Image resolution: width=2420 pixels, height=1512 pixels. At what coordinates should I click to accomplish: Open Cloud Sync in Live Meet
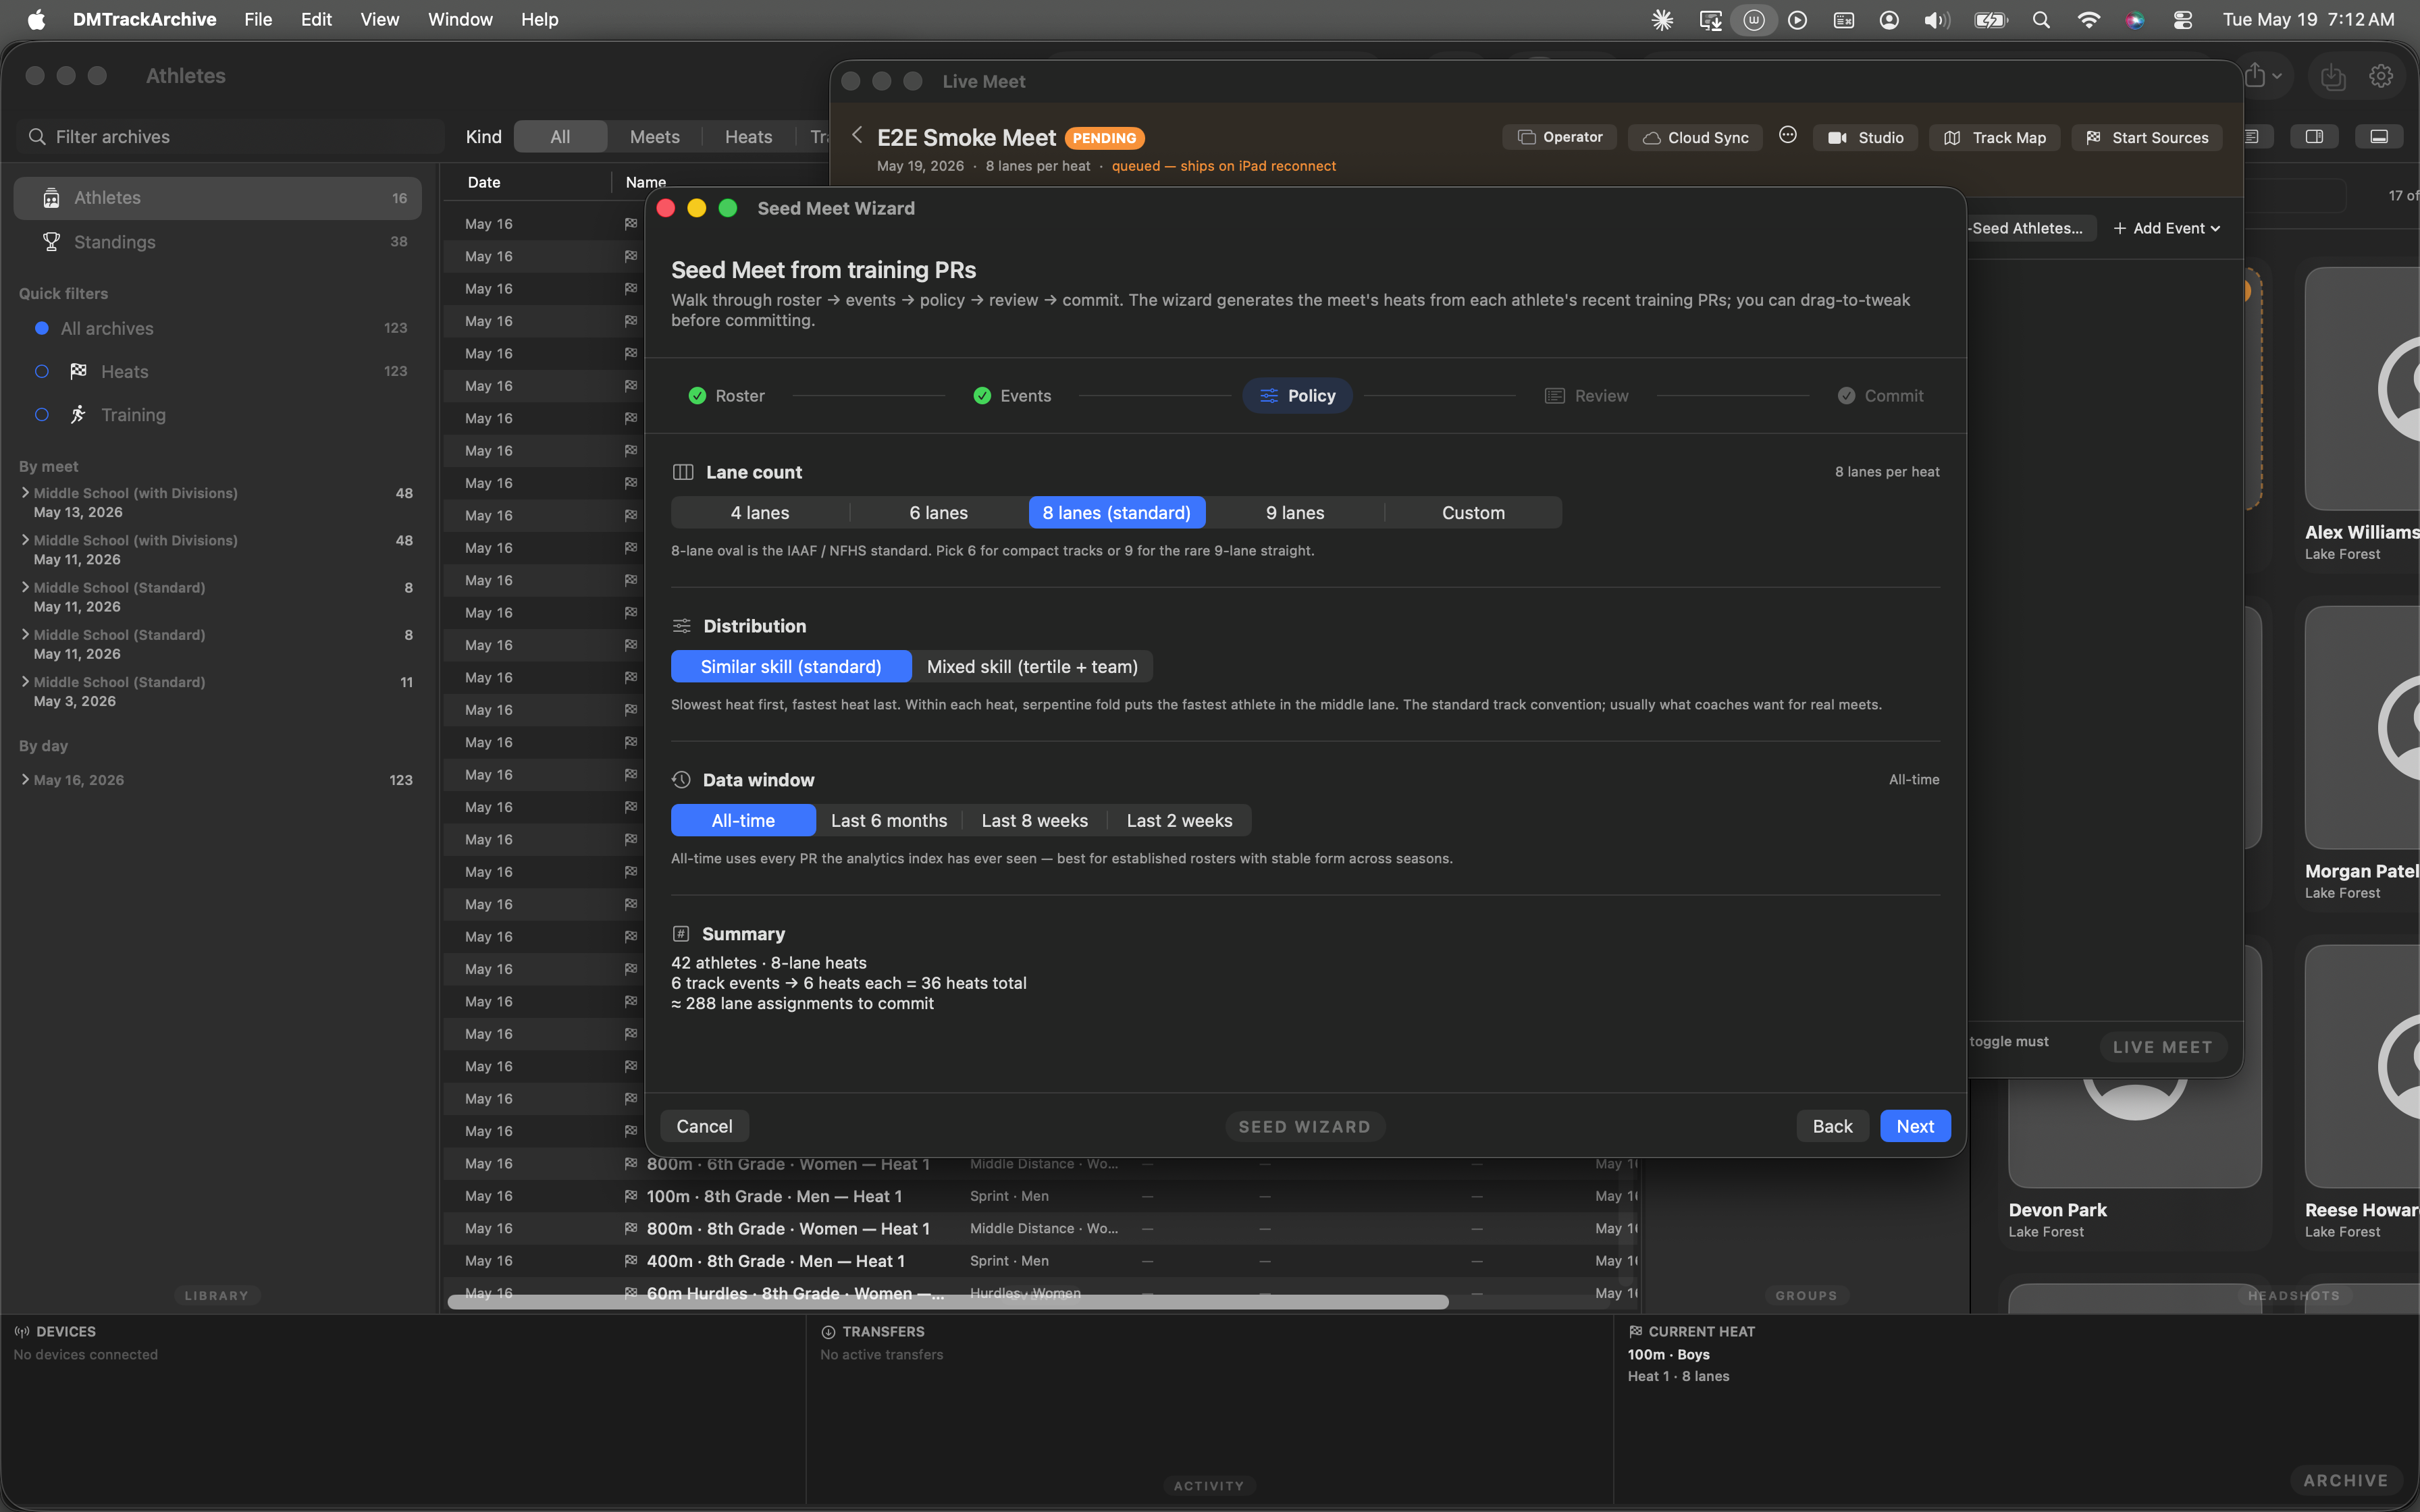pos(1696,138)
